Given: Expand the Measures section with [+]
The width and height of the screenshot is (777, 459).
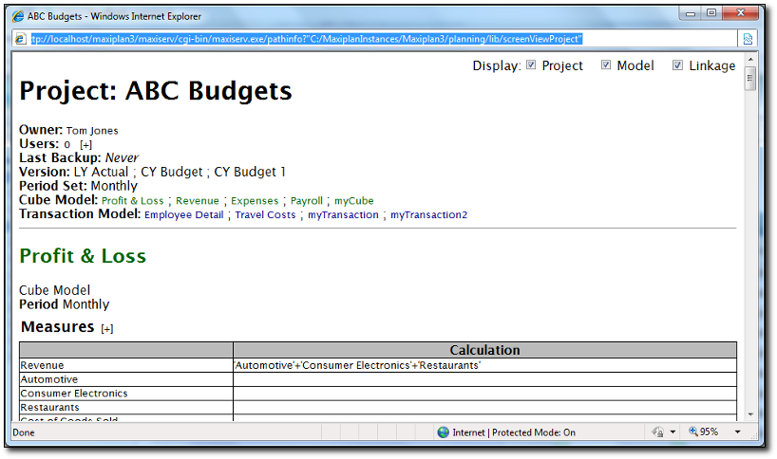Looking at the screenshot, I should click(x=107, y=328).
